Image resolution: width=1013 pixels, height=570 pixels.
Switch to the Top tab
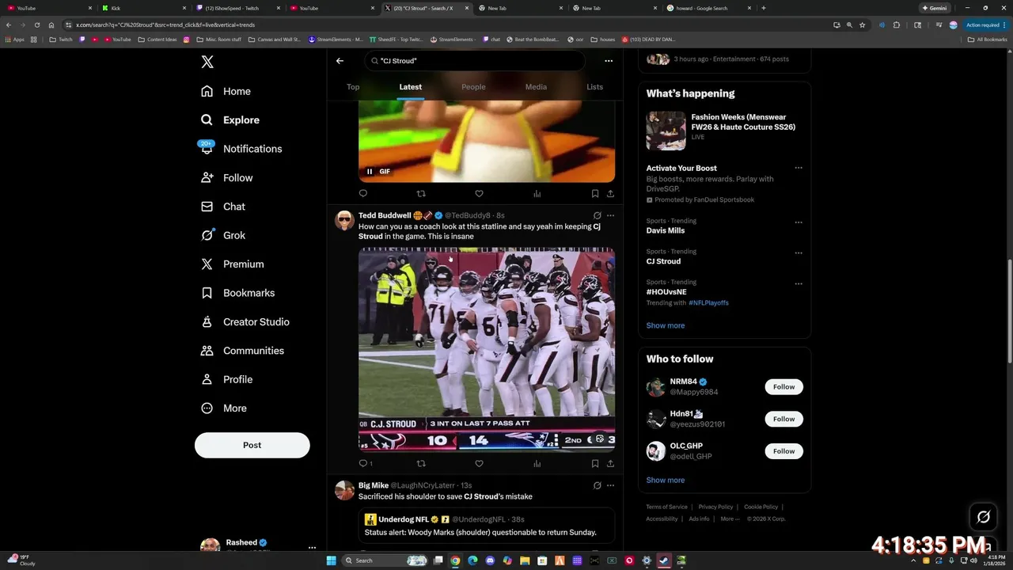[x=353, y=87]
